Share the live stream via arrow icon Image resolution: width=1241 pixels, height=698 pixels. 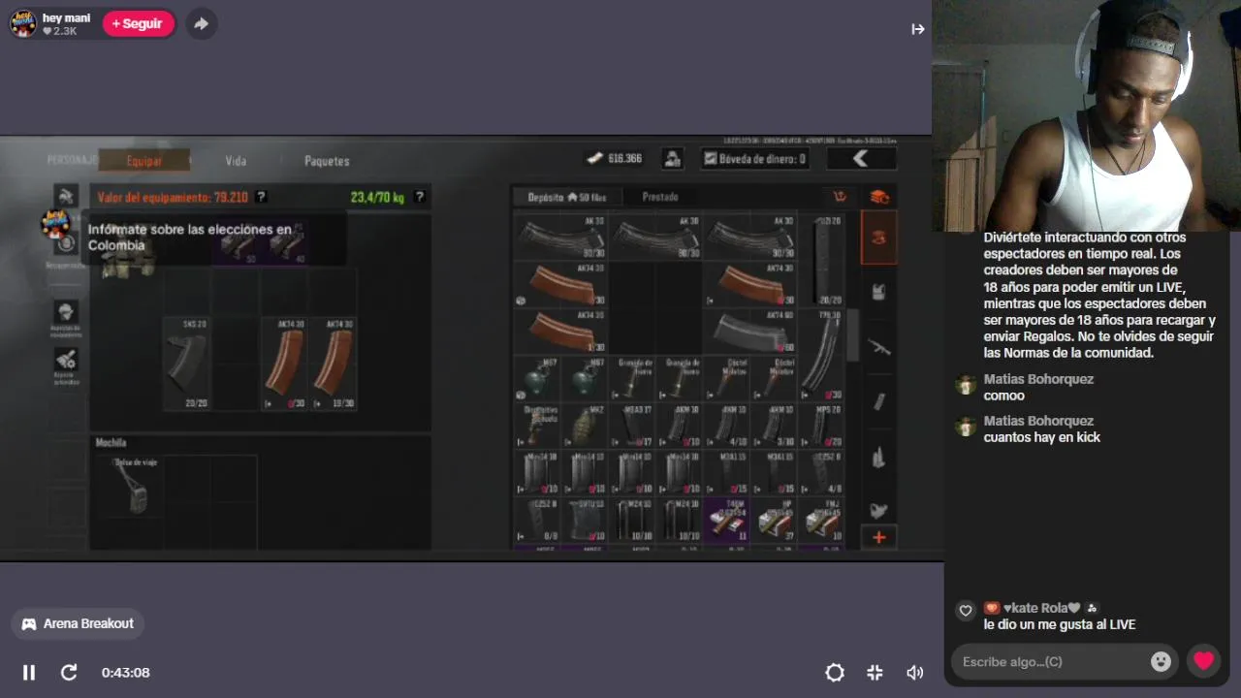click(x=201, y=23)
